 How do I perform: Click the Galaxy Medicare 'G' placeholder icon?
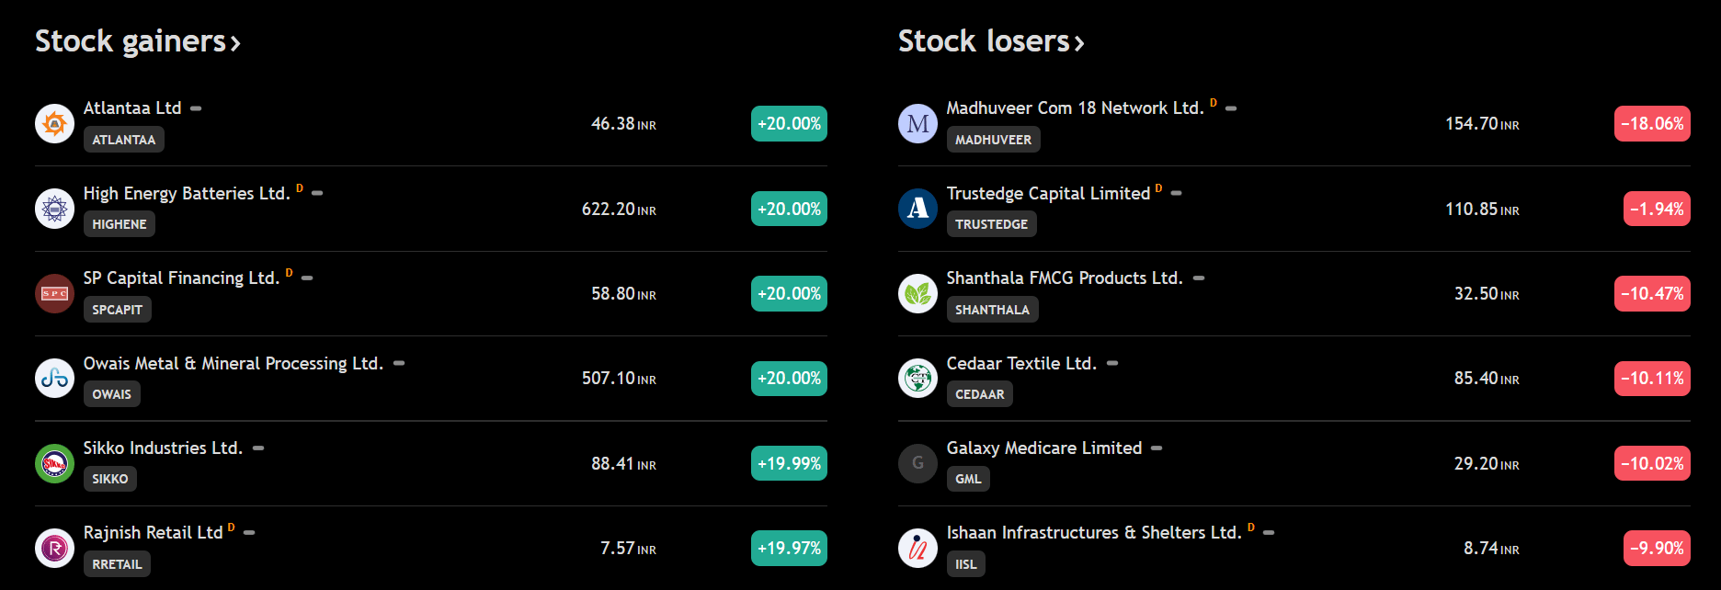pyautogui.click(x=917, y=463)
